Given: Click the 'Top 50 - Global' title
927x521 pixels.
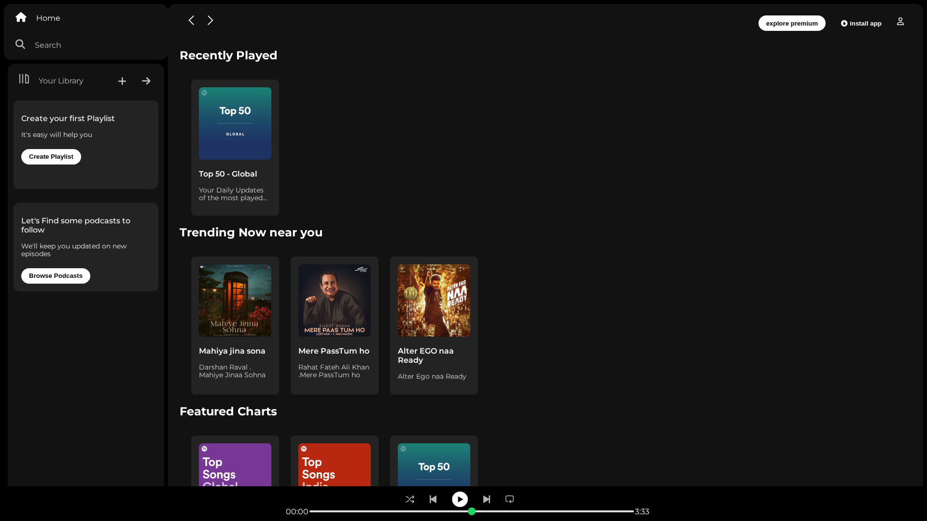Looking at the screenshot, I should 228,174.
